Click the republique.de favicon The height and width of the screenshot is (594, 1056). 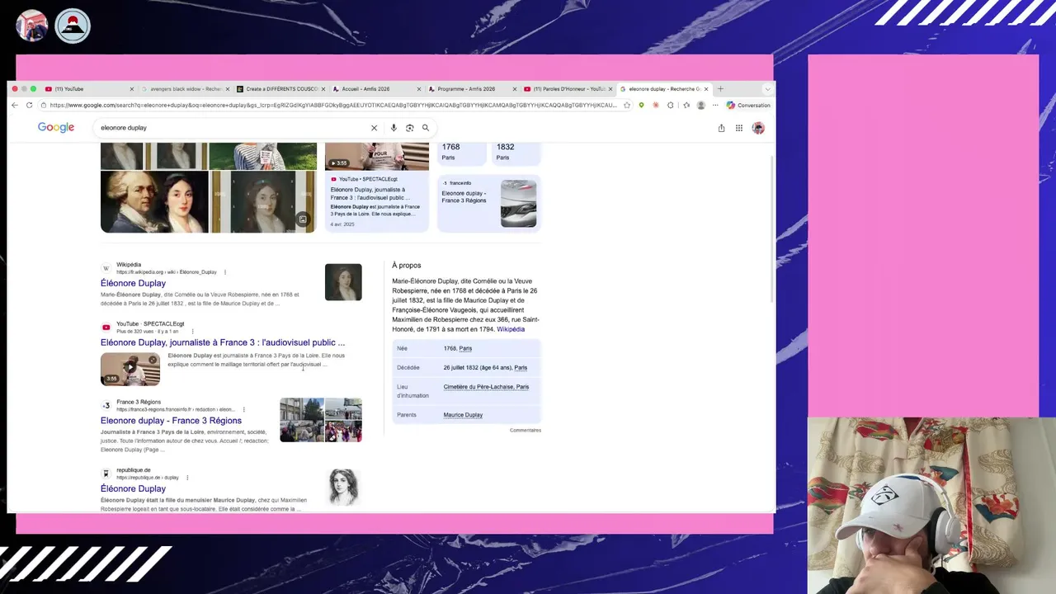coord(106,474)
